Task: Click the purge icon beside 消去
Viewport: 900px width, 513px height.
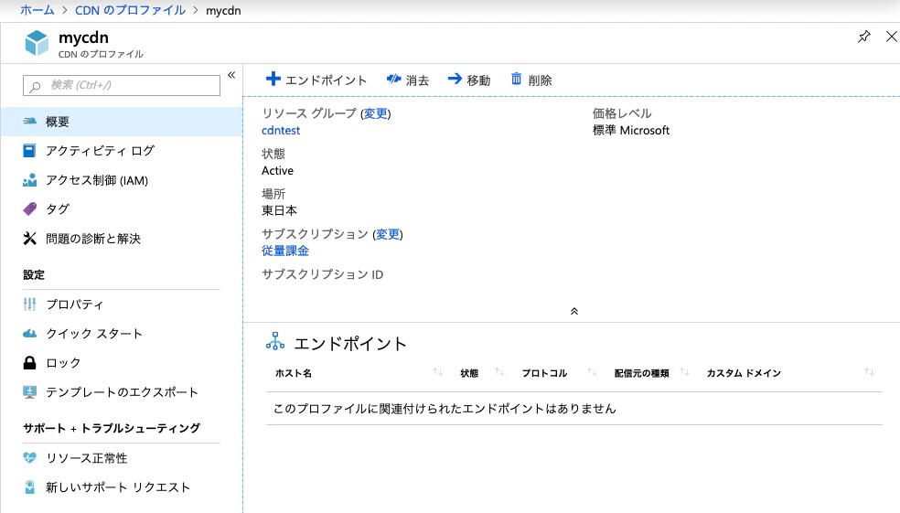Action: click(393, 79)
